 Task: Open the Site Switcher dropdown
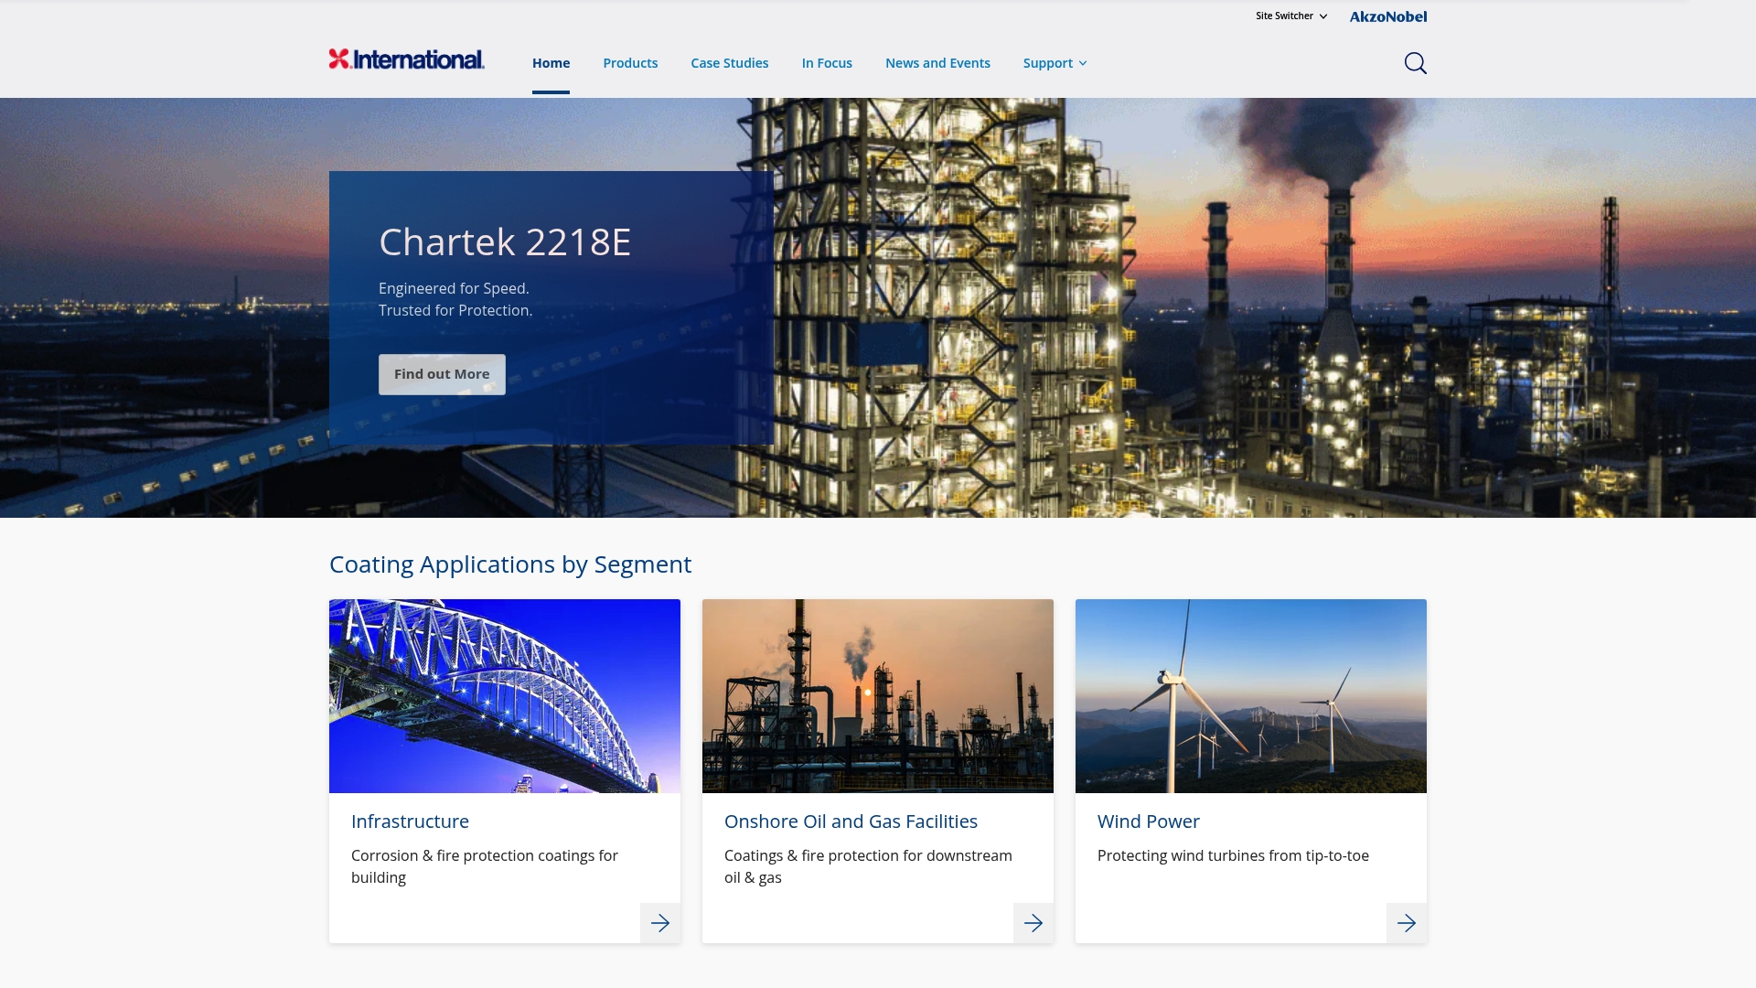pos(1283,16)
